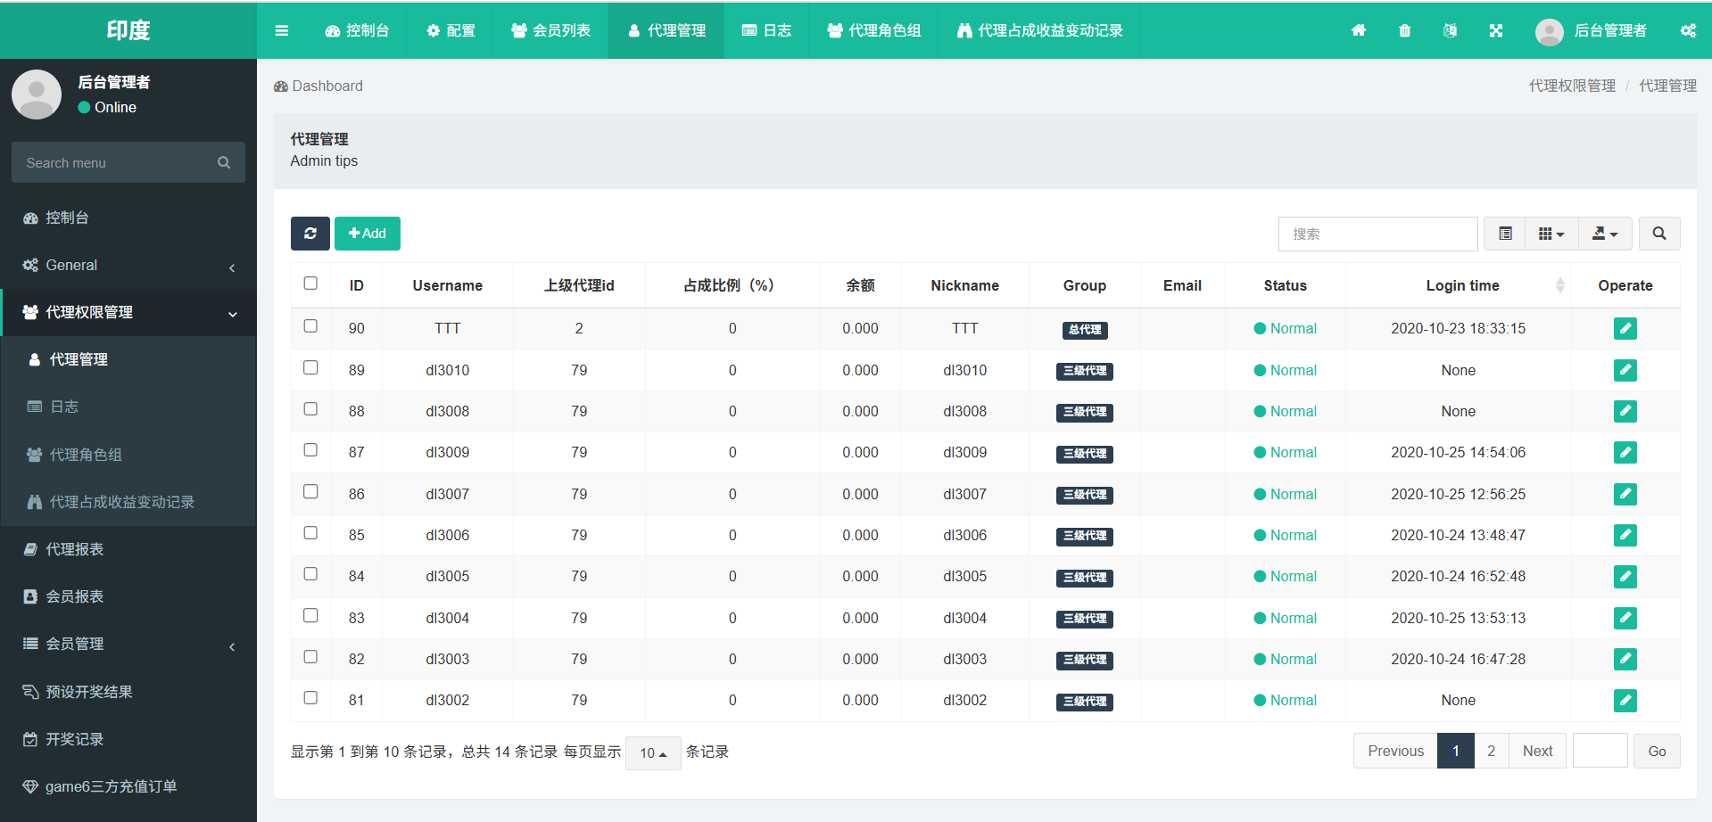Edit row dl3006 with pencil icon
1712x822 pixels.
point(1625,535)
